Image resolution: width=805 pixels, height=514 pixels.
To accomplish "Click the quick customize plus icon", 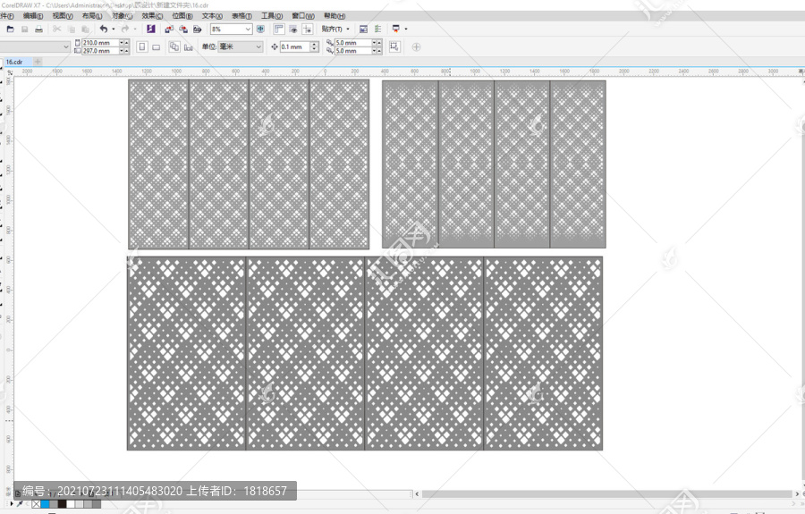I will pyautogui.click(x=416, y=46).
